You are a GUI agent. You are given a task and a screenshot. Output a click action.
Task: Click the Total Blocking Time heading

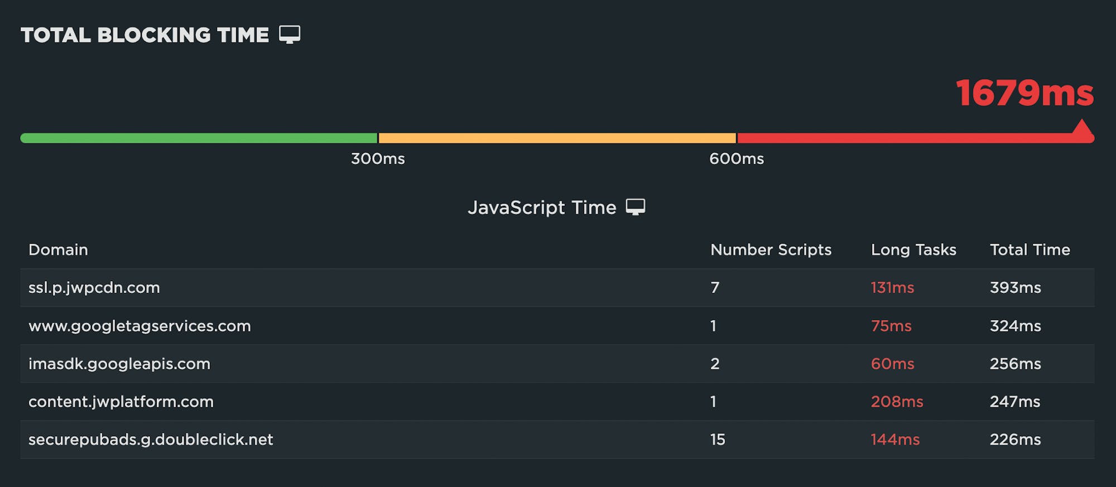145,35
